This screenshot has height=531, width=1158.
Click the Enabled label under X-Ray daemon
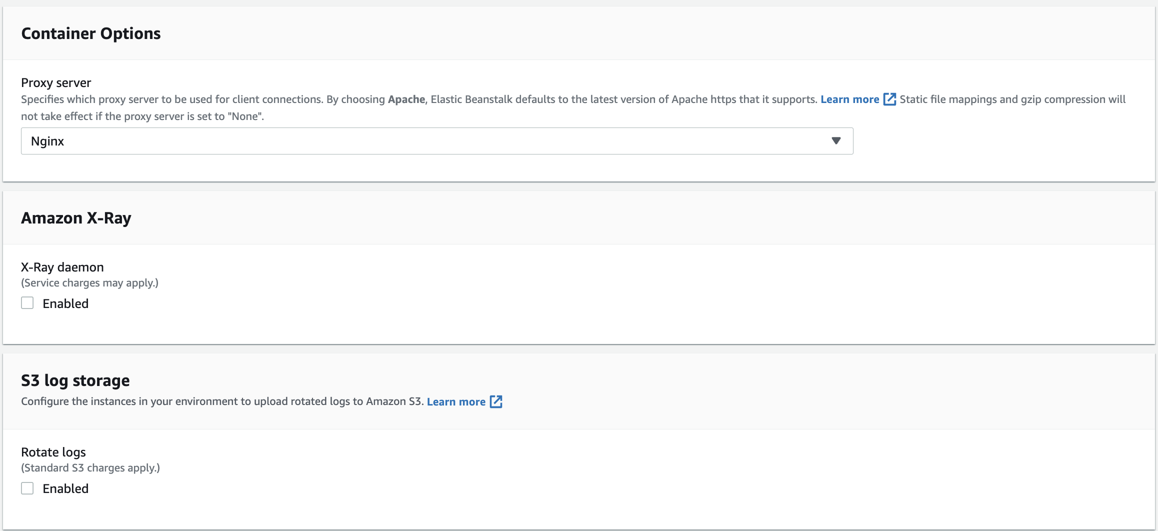coord(65,303)
